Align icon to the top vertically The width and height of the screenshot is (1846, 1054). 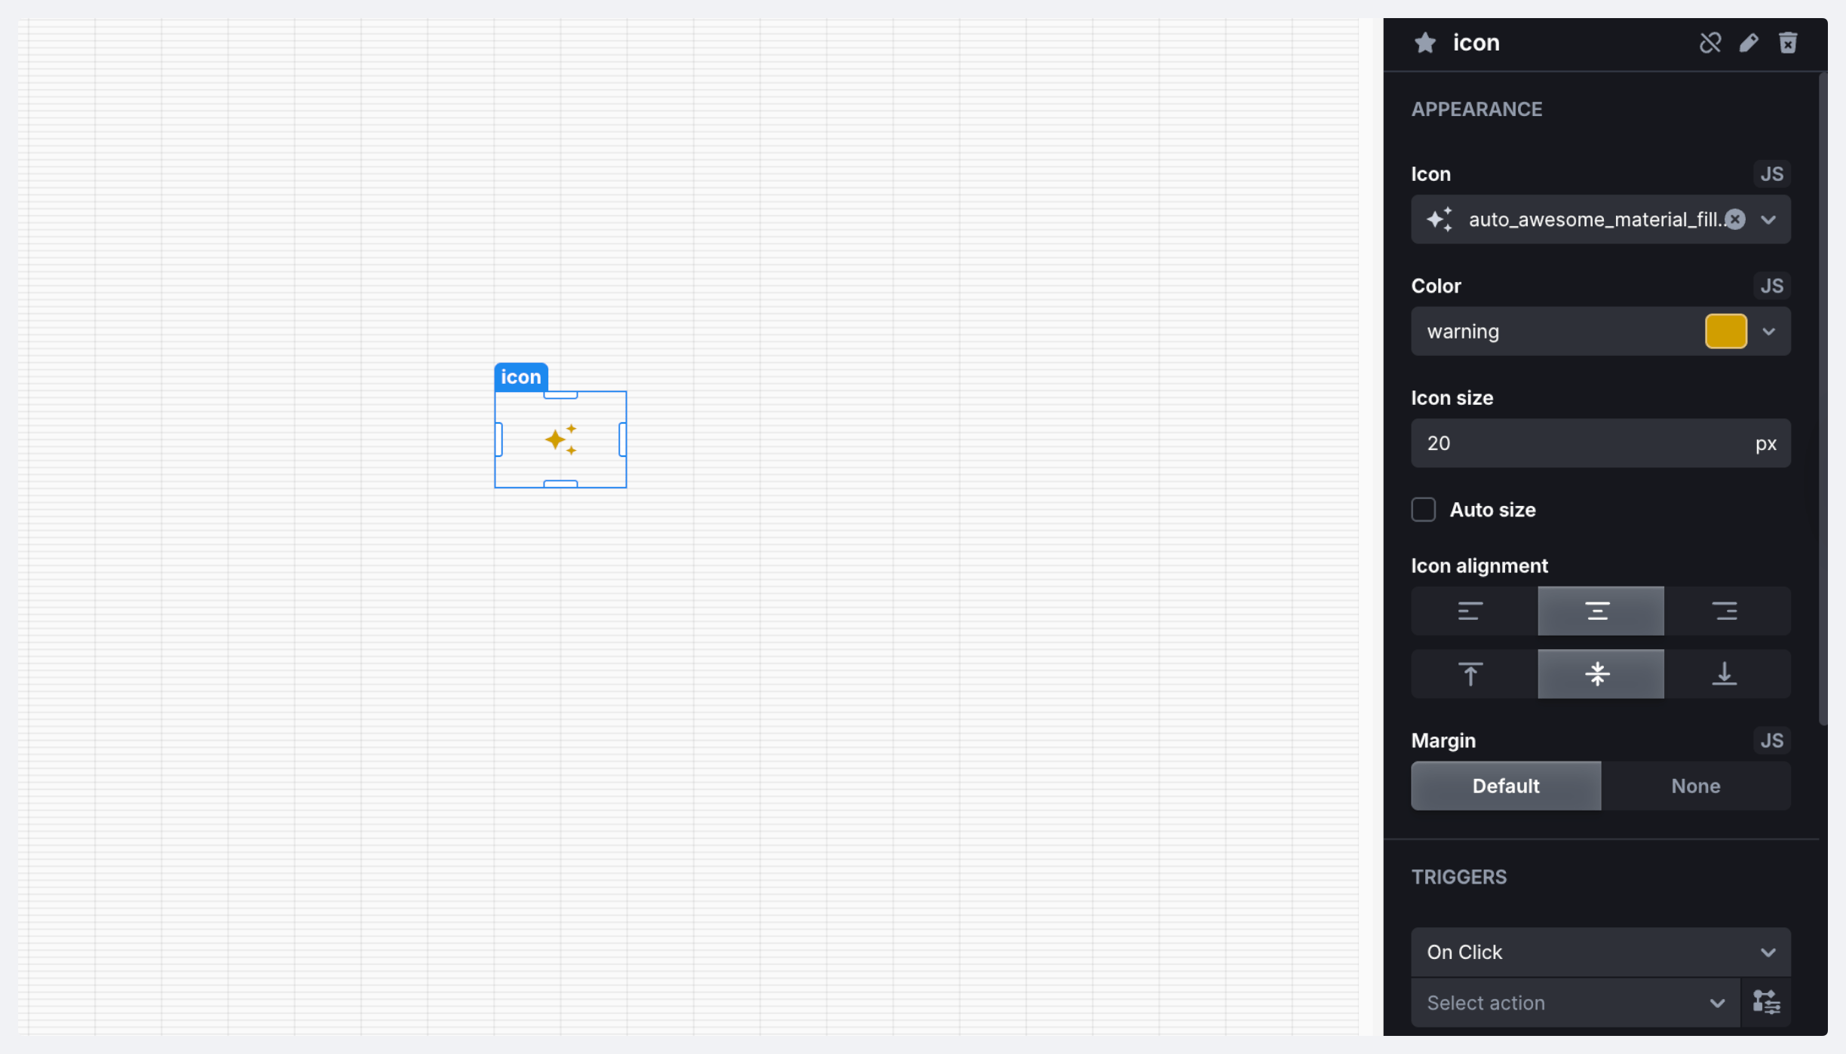[1470, 674]
